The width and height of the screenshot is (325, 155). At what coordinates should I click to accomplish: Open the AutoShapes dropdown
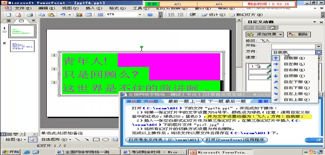[56, 139]
